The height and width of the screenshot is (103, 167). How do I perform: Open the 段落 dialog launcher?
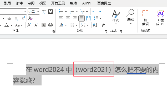click(106, 31)
